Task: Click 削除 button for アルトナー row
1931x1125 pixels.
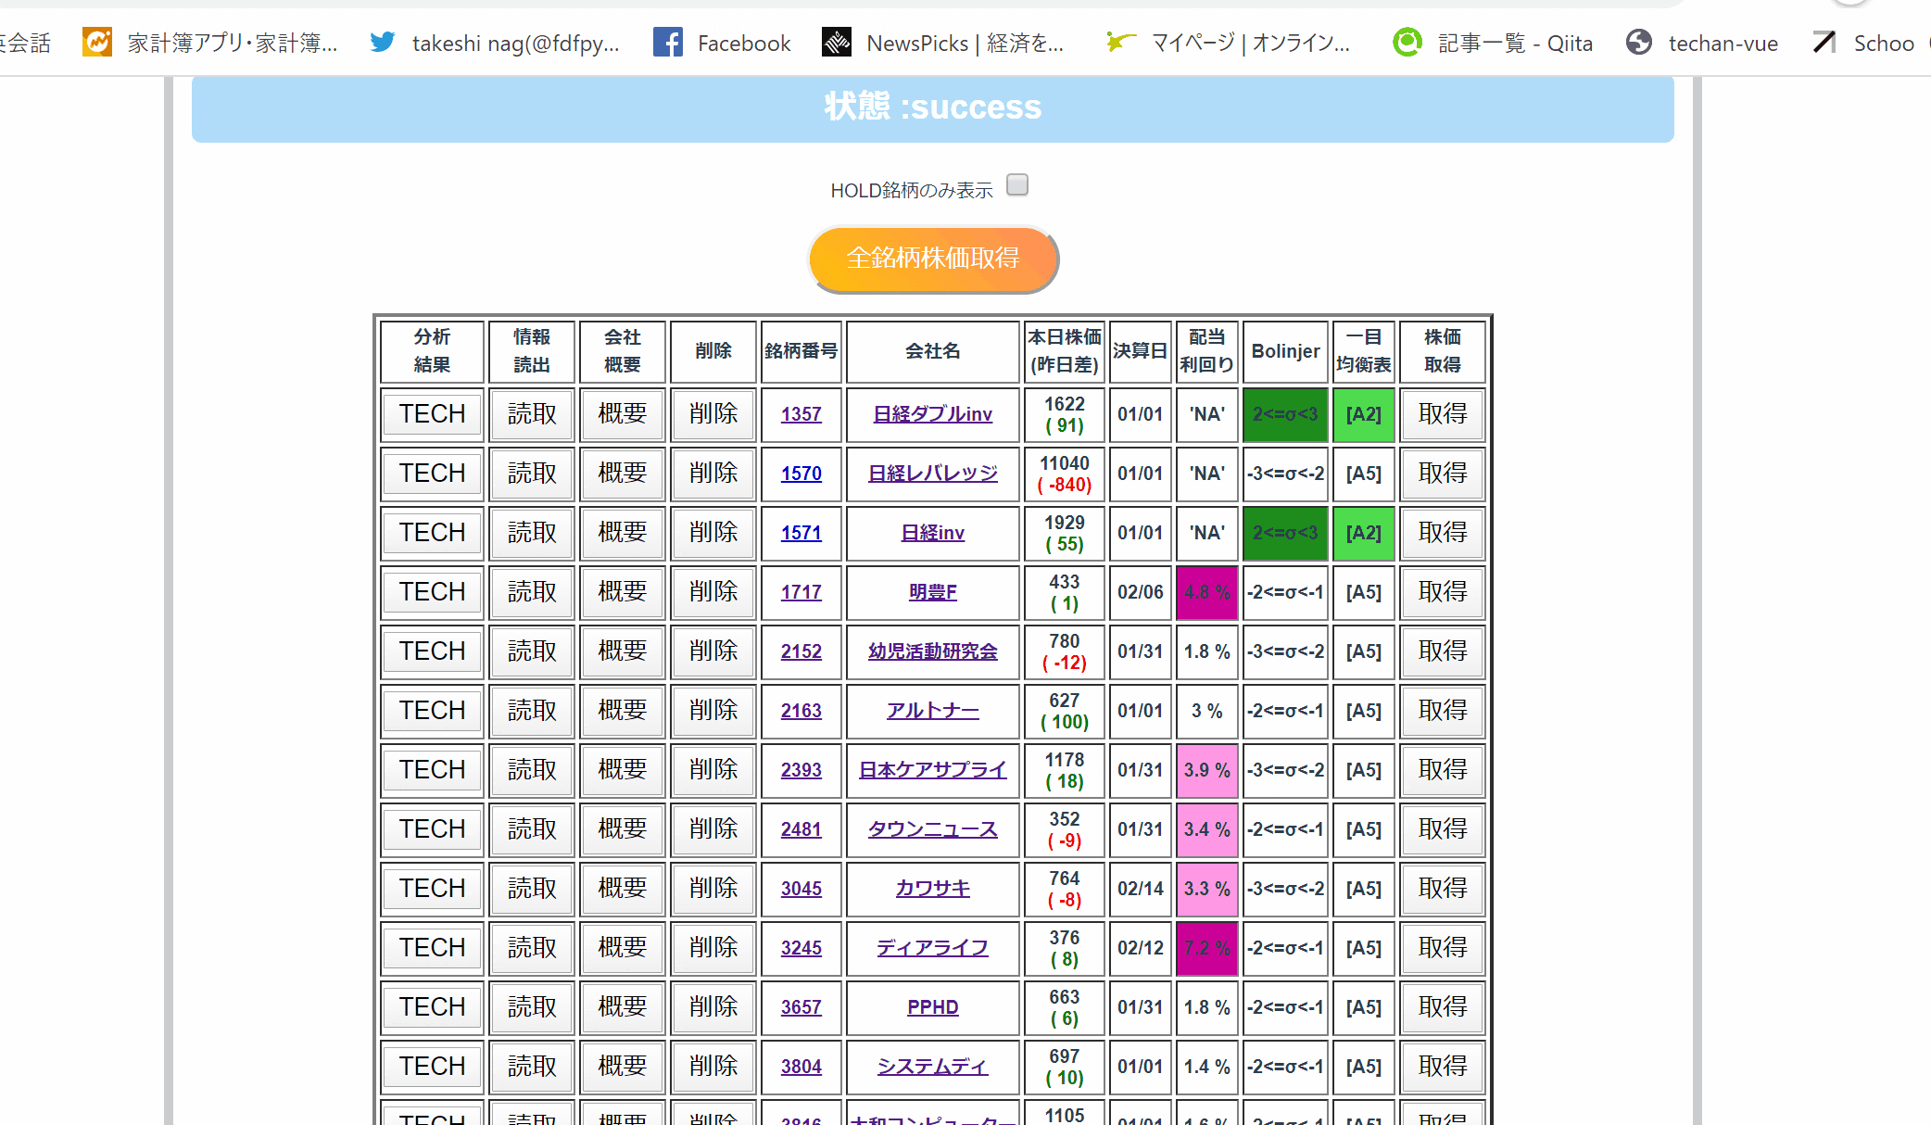Action: (x=713, y=711)
